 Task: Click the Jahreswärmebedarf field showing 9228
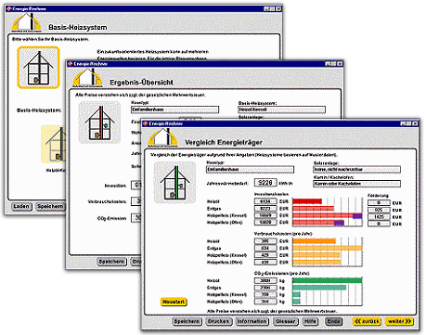(x=265, y=183)
